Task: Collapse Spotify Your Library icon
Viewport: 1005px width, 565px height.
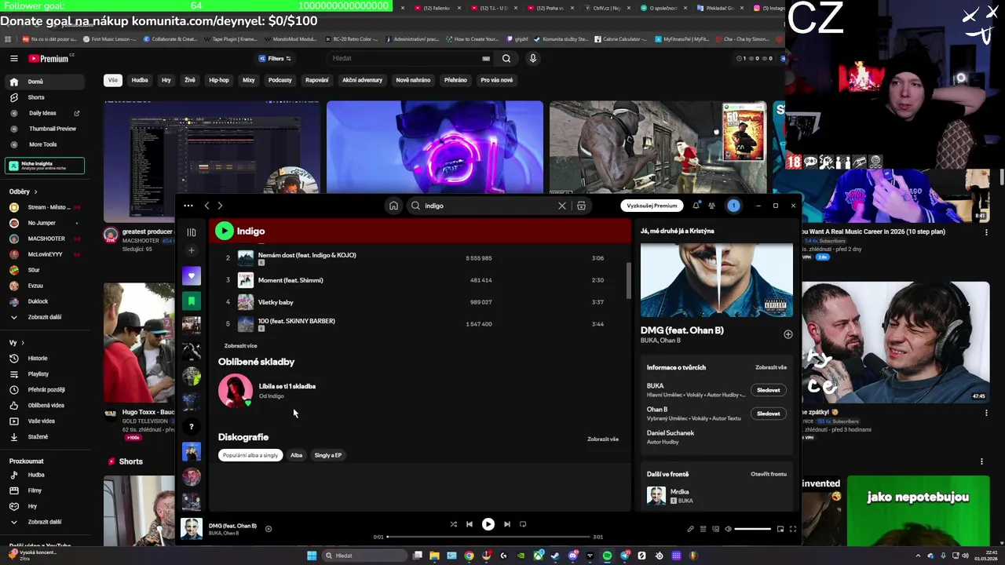Action: point(191,232)
